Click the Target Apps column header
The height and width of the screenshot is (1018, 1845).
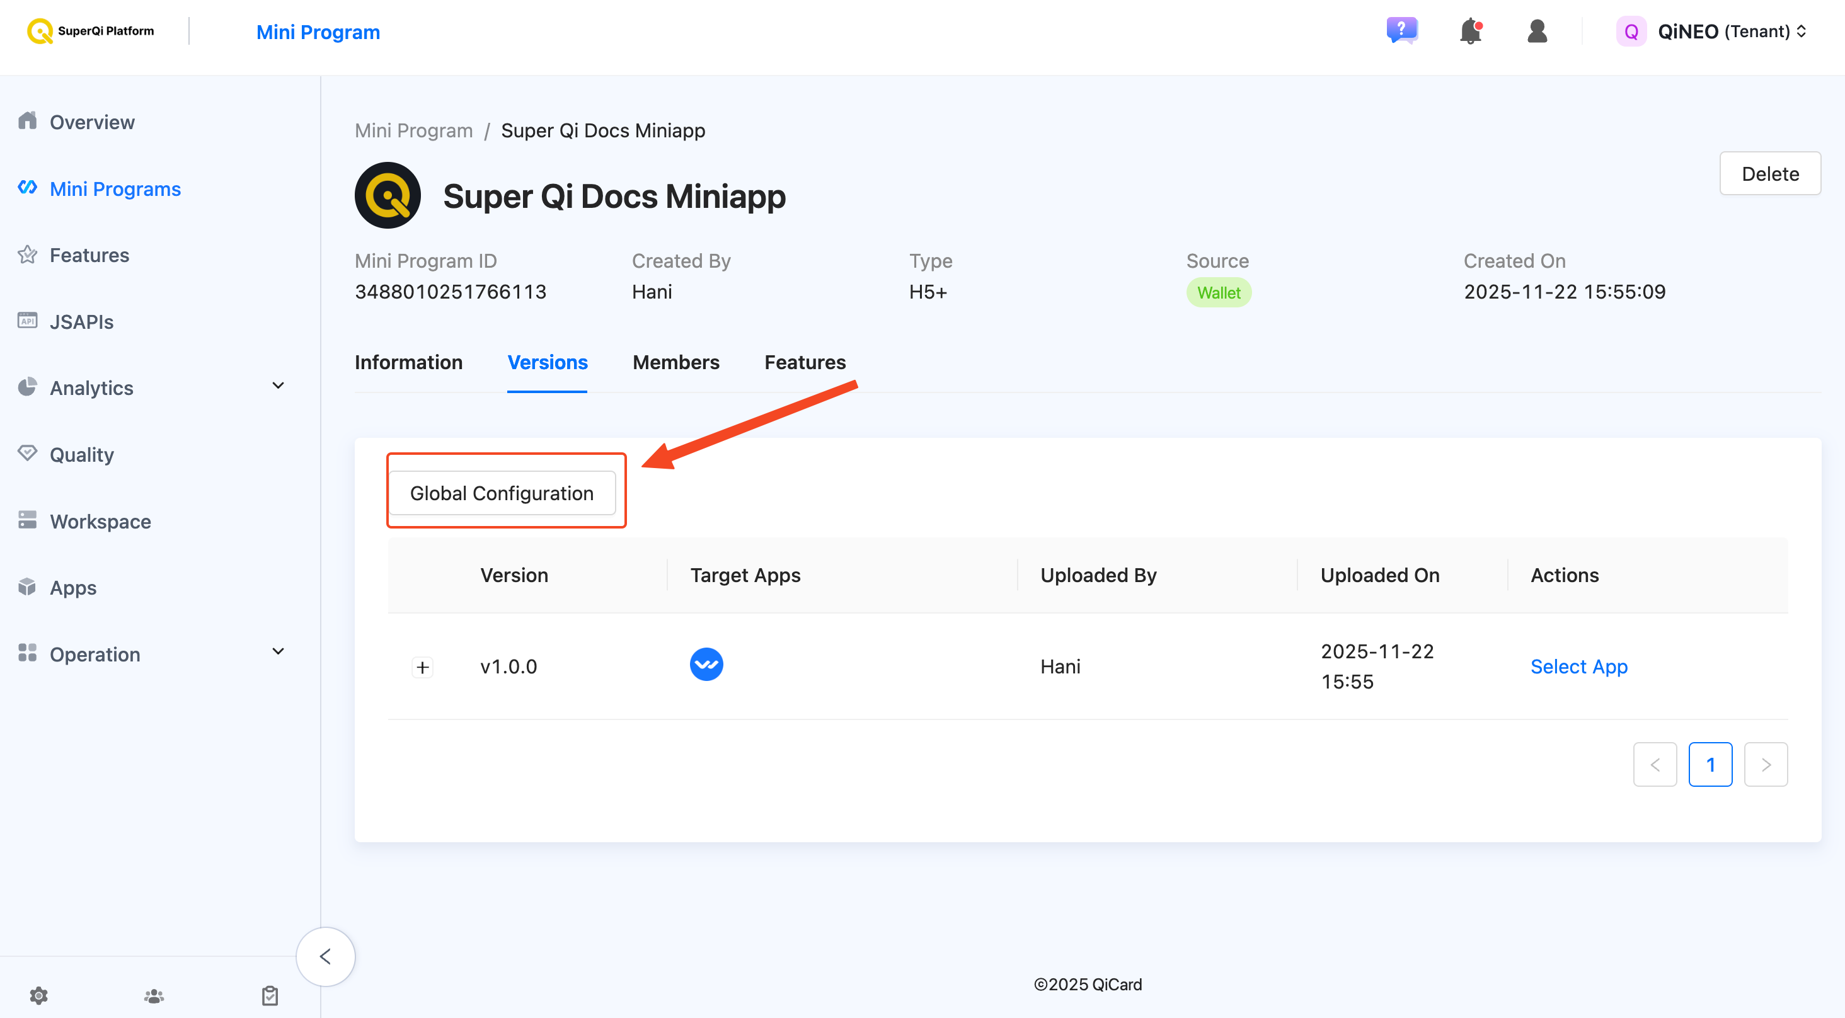[745, 575]
